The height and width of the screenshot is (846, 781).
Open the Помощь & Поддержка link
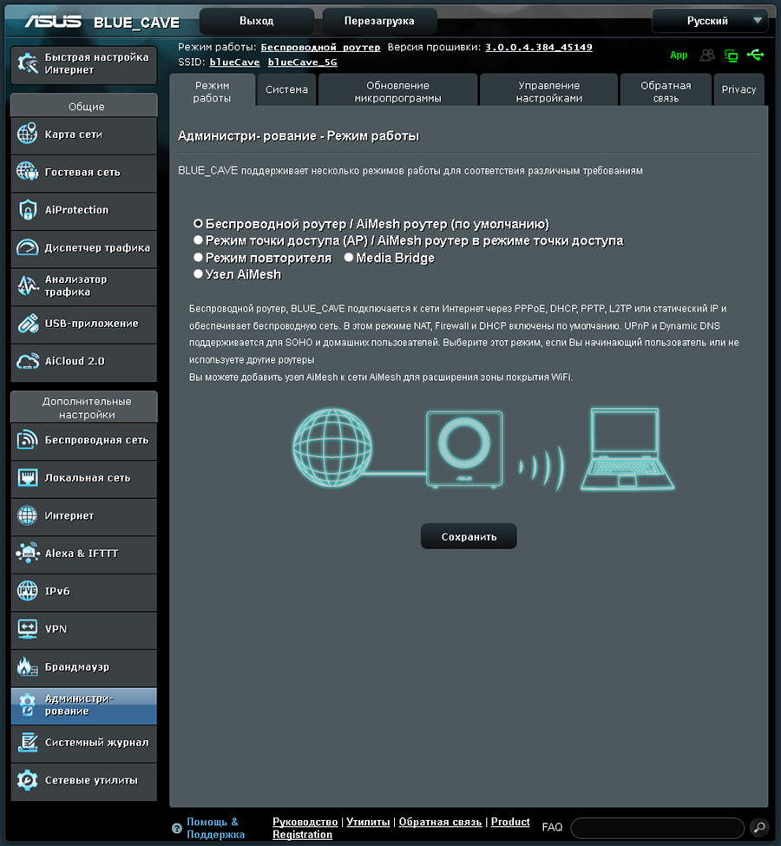tap(215, 828)
